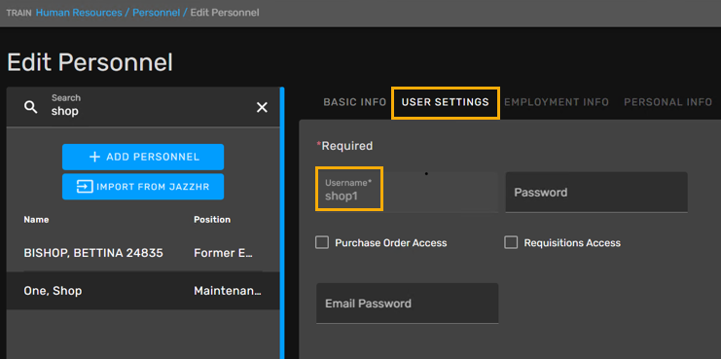Click the plus icon on Add Personnel

coord(94,158)
